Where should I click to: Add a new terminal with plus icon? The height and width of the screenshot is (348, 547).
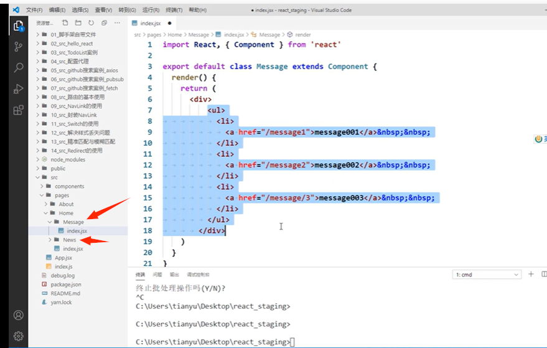click(531, 275)
